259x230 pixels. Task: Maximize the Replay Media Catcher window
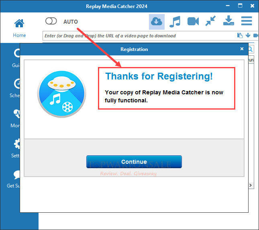pos(240,6)
